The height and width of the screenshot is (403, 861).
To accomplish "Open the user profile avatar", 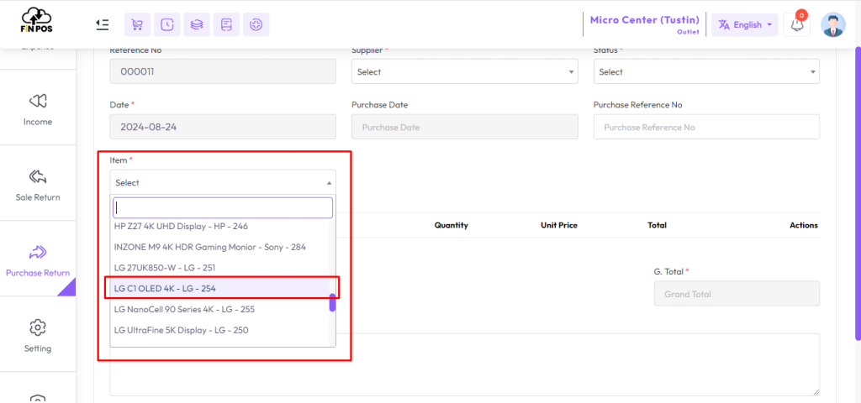I will coord(833,24).
